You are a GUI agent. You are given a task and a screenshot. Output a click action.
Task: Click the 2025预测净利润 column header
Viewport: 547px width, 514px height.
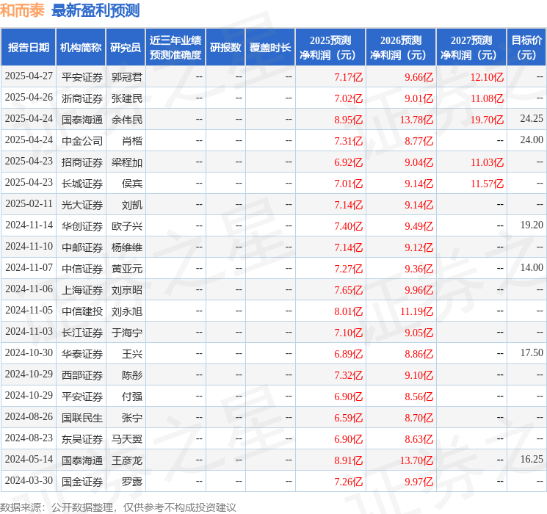click(x=330, y=48)
